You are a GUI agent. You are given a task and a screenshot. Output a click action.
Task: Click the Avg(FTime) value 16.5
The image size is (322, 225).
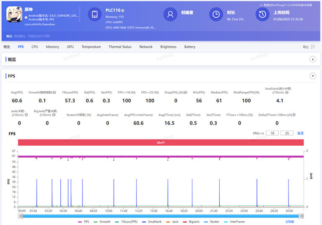(x=169, y=123)
